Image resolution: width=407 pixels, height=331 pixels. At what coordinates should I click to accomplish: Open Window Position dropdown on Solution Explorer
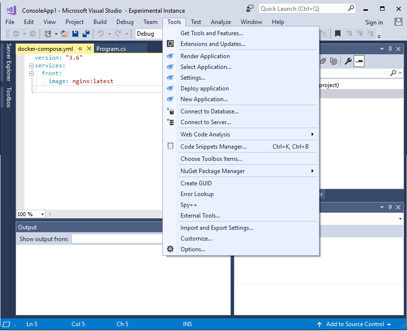[382, 49]
